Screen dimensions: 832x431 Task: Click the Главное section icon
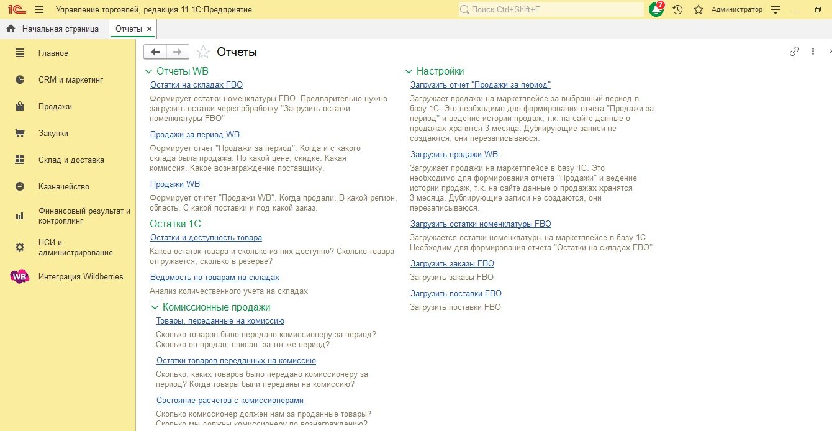click(20, 53)
